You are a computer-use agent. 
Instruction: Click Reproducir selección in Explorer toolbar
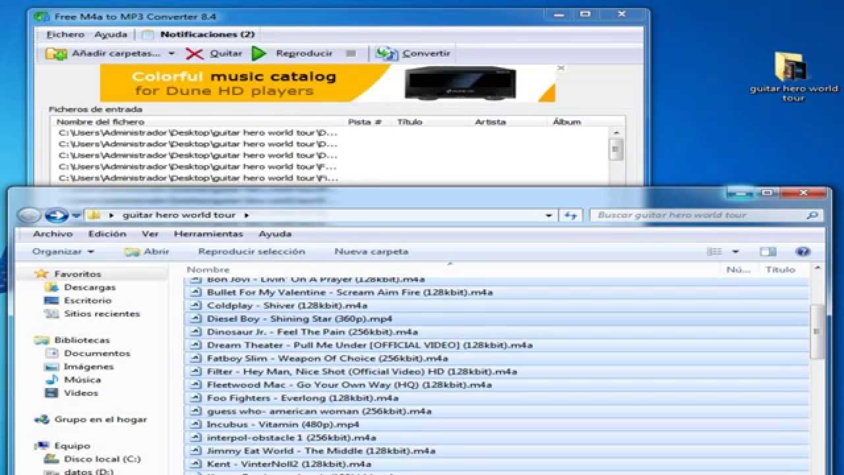pyautogui.click(x=252, y=251)
